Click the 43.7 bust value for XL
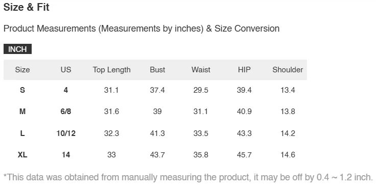The width and height of the screenshot is (376, 191). click(157, 155)
